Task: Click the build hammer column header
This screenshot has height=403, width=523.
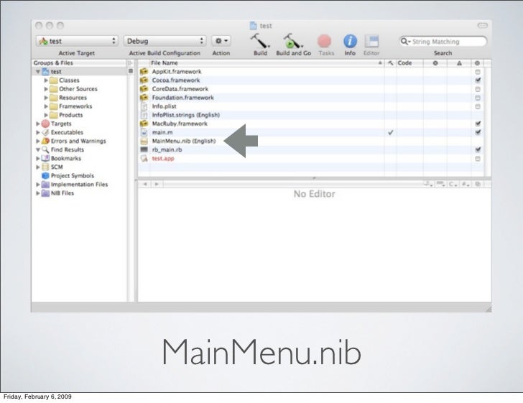Action: pos(390,62)
